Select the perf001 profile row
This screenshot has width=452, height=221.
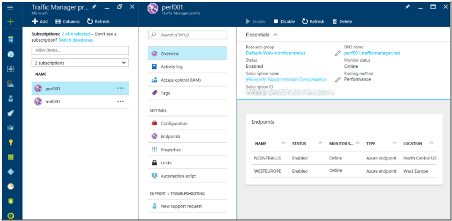click(80, 88)
